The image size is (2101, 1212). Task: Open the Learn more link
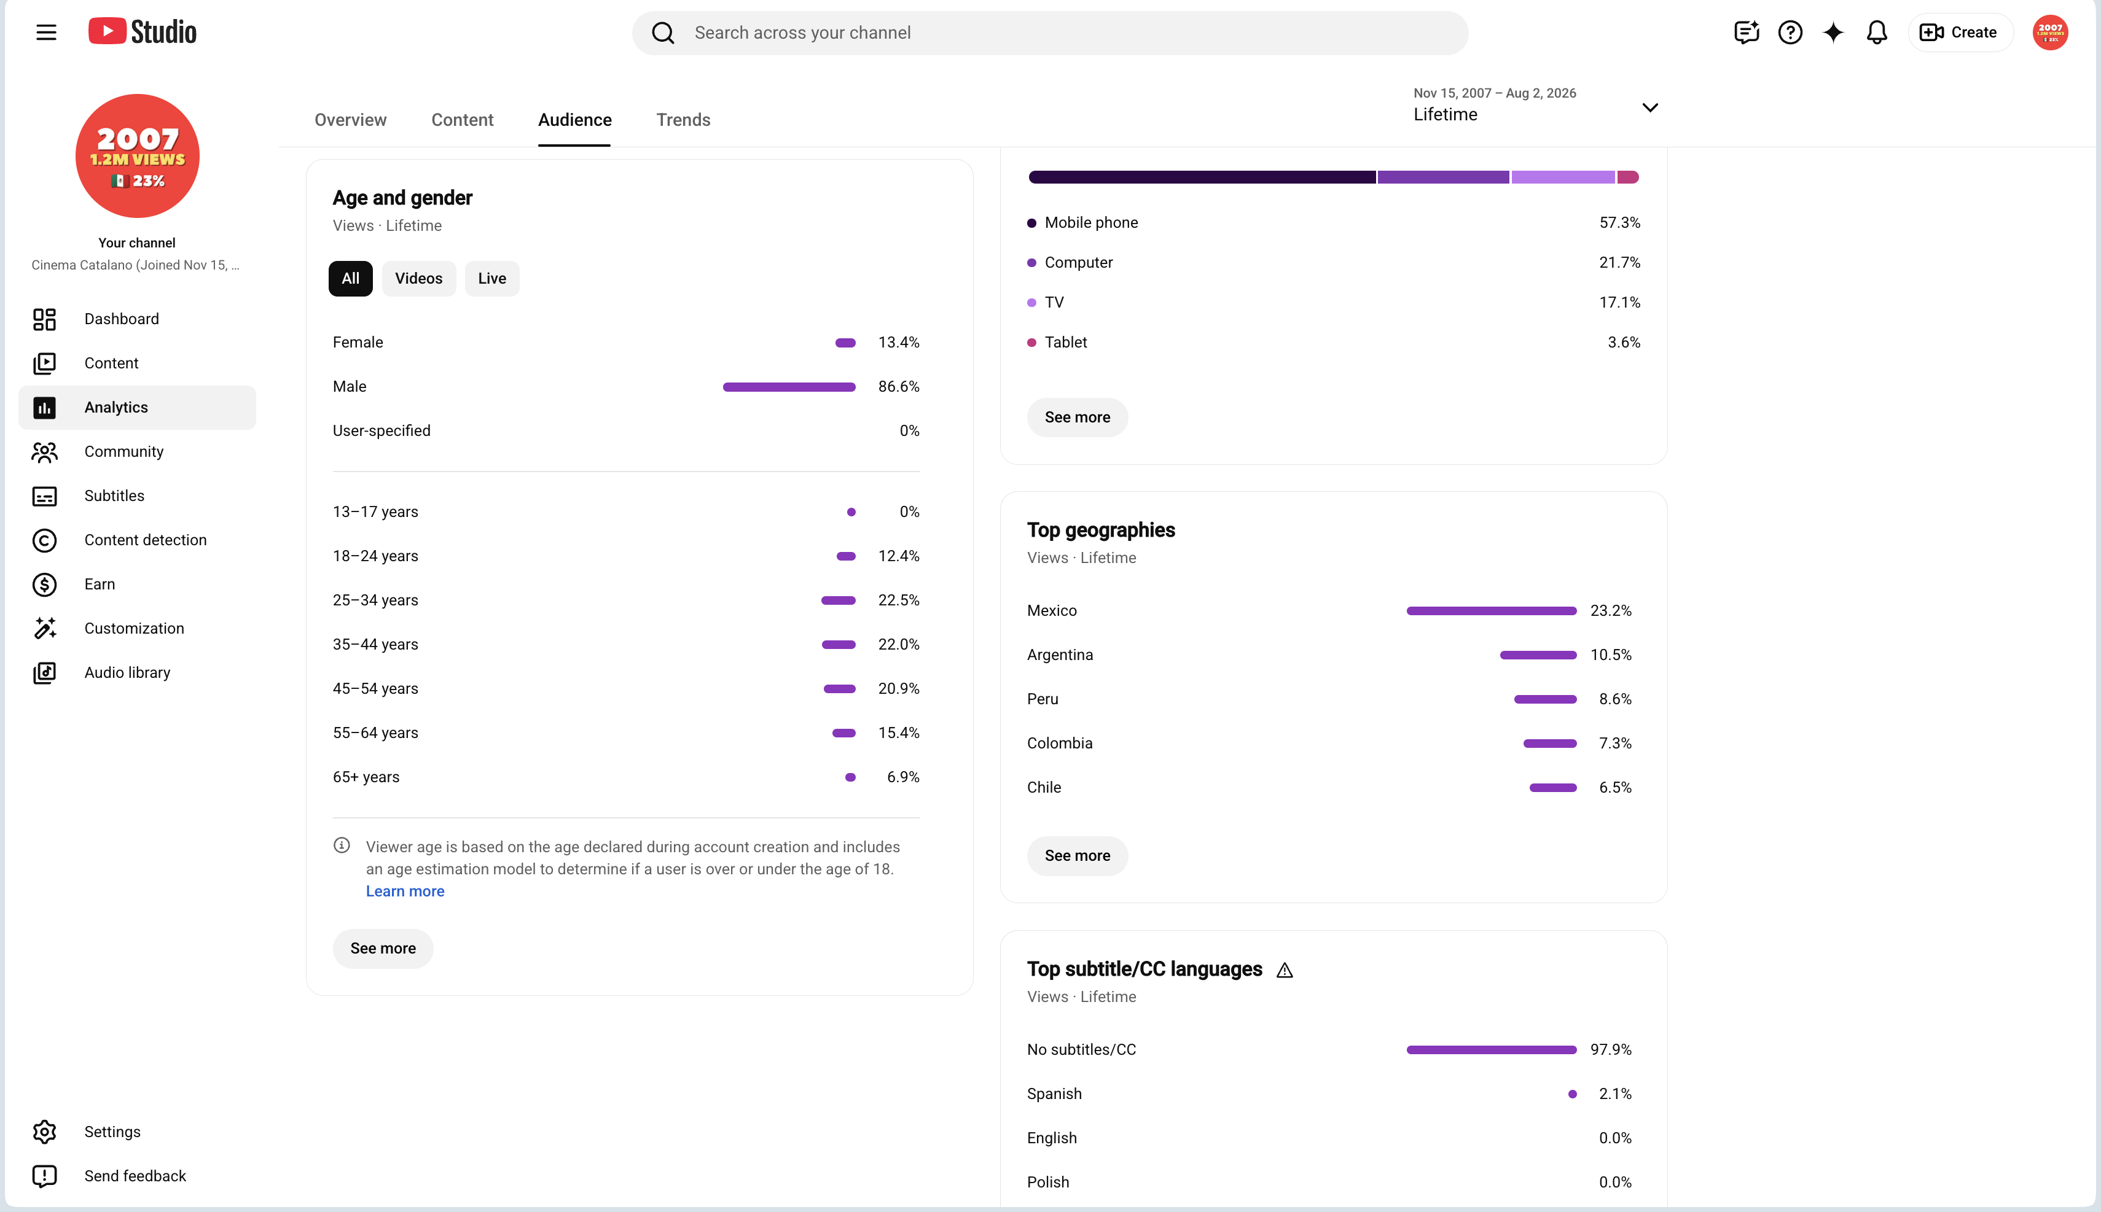tap(405, 892)
